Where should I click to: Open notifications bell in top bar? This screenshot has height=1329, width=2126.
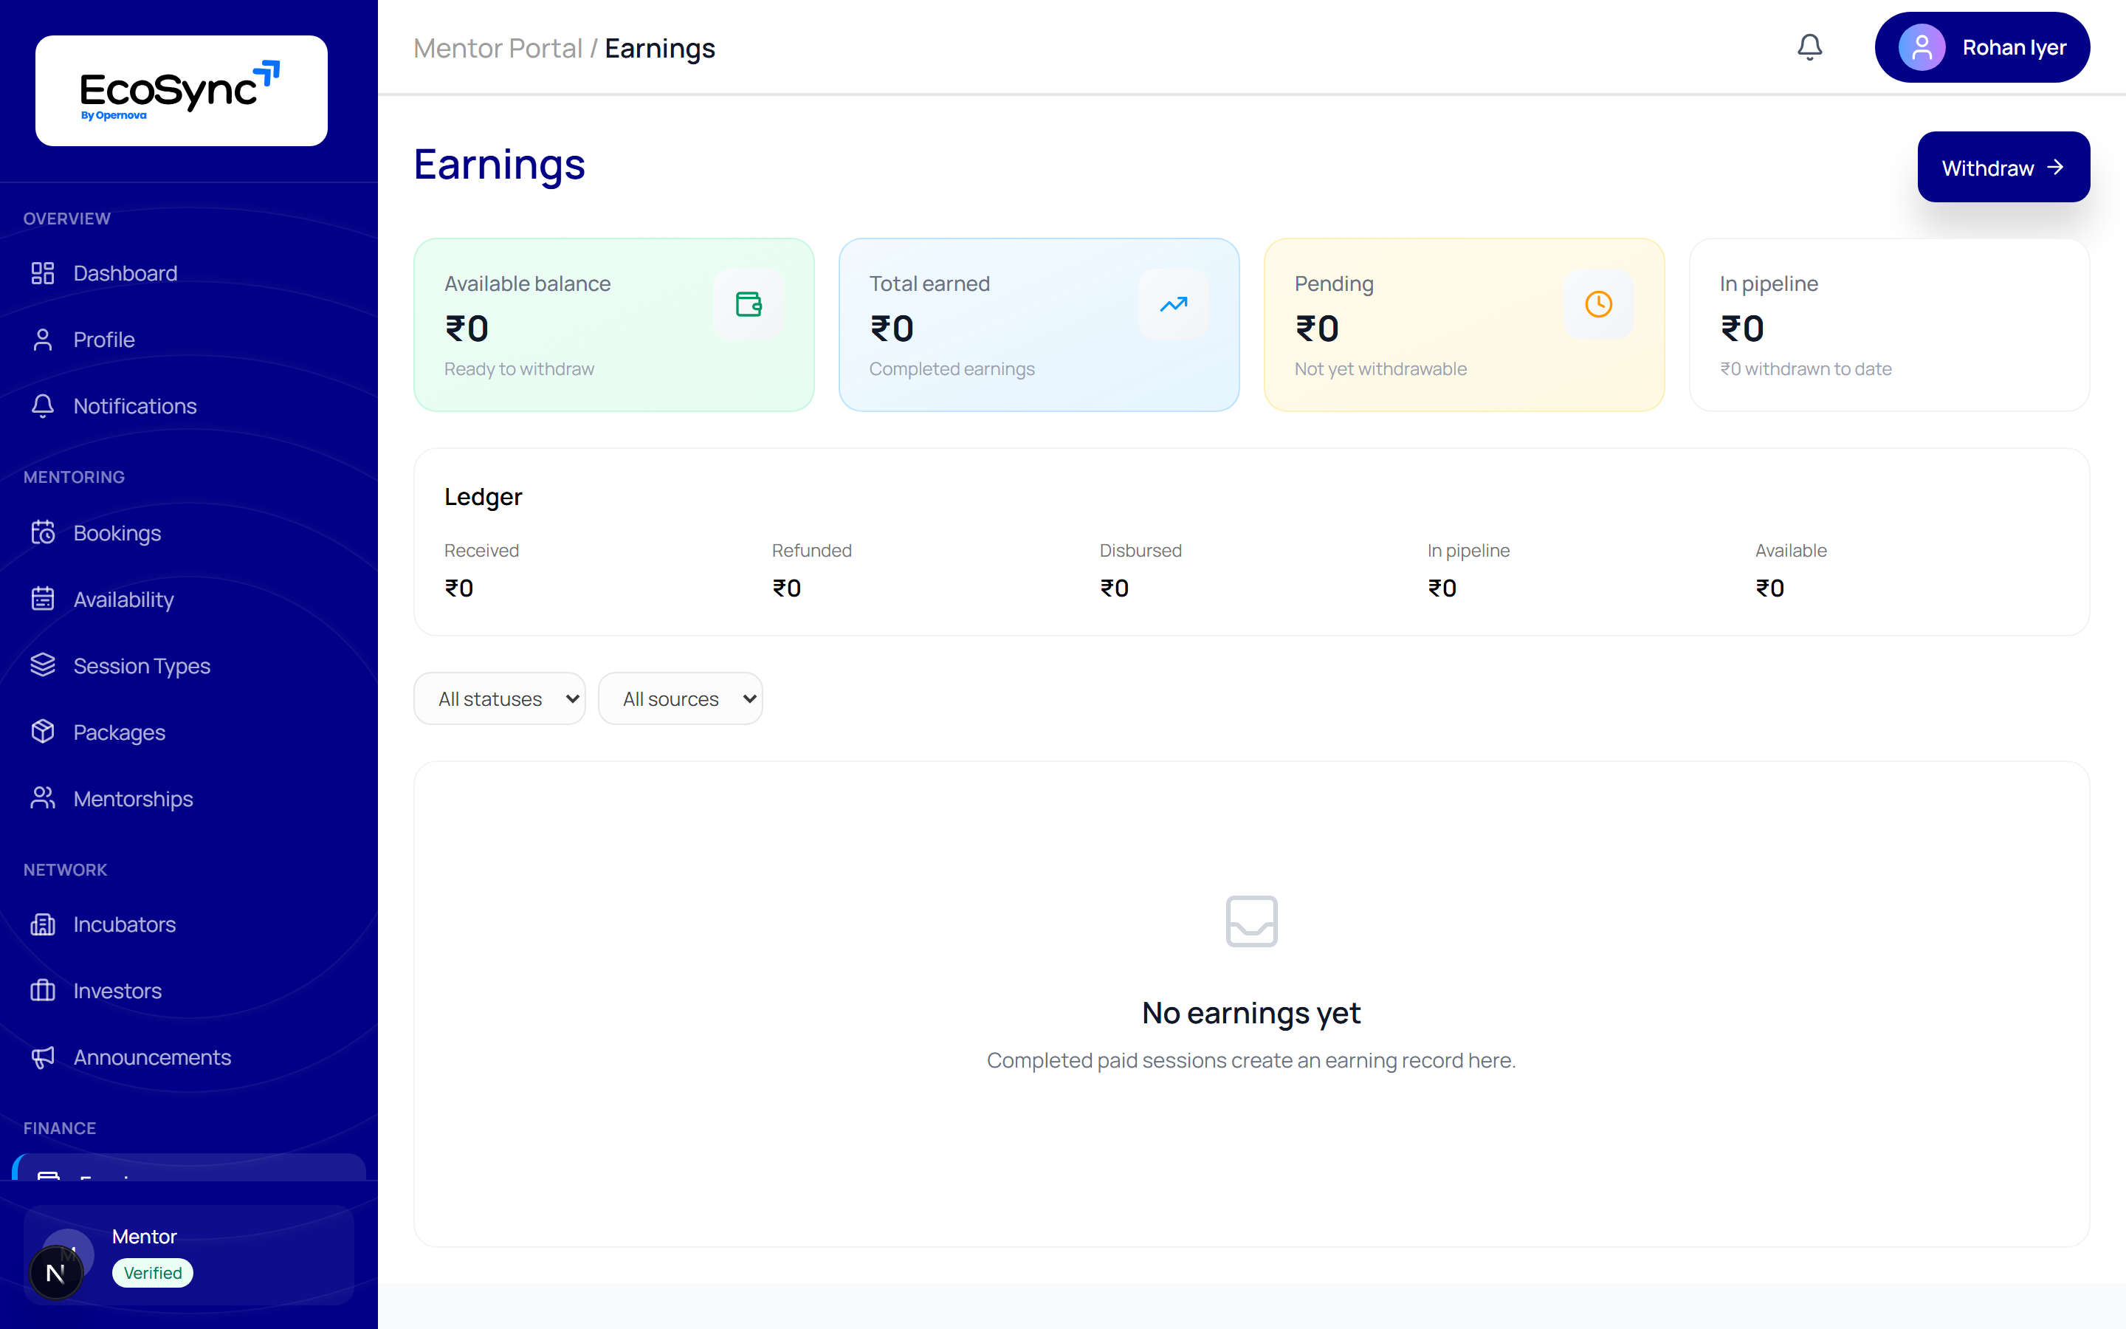click(x=1810, y=47)
